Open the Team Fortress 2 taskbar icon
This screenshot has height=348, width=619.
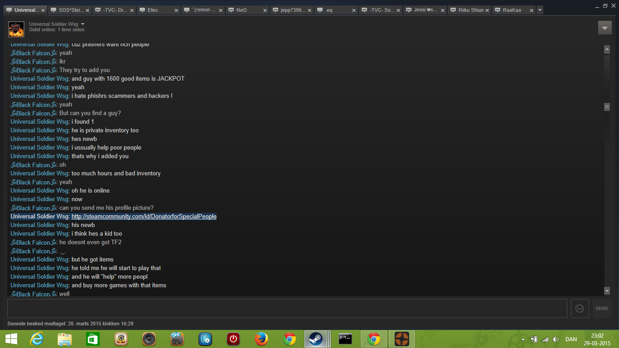[401, 339]
